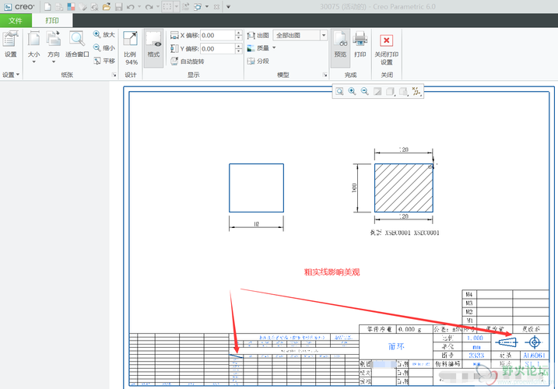Click the selection box icon in quick access toolbar
The height and width of the screenshot is (389, 558).
point(167,7)
